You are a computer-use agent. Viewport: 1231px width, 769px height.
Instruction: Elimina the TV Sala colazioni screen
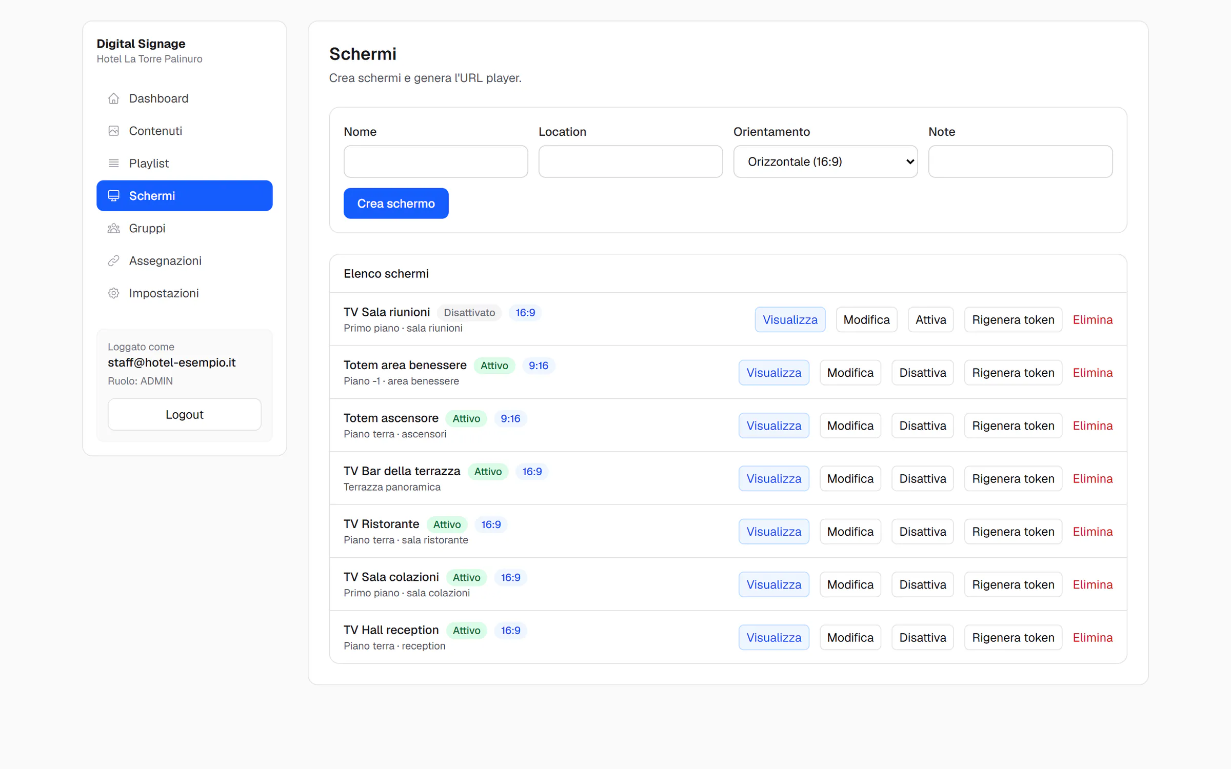point(1093,584)
